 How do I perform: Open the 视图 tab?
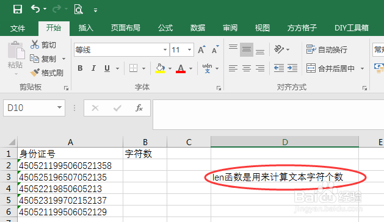[262, 28]
